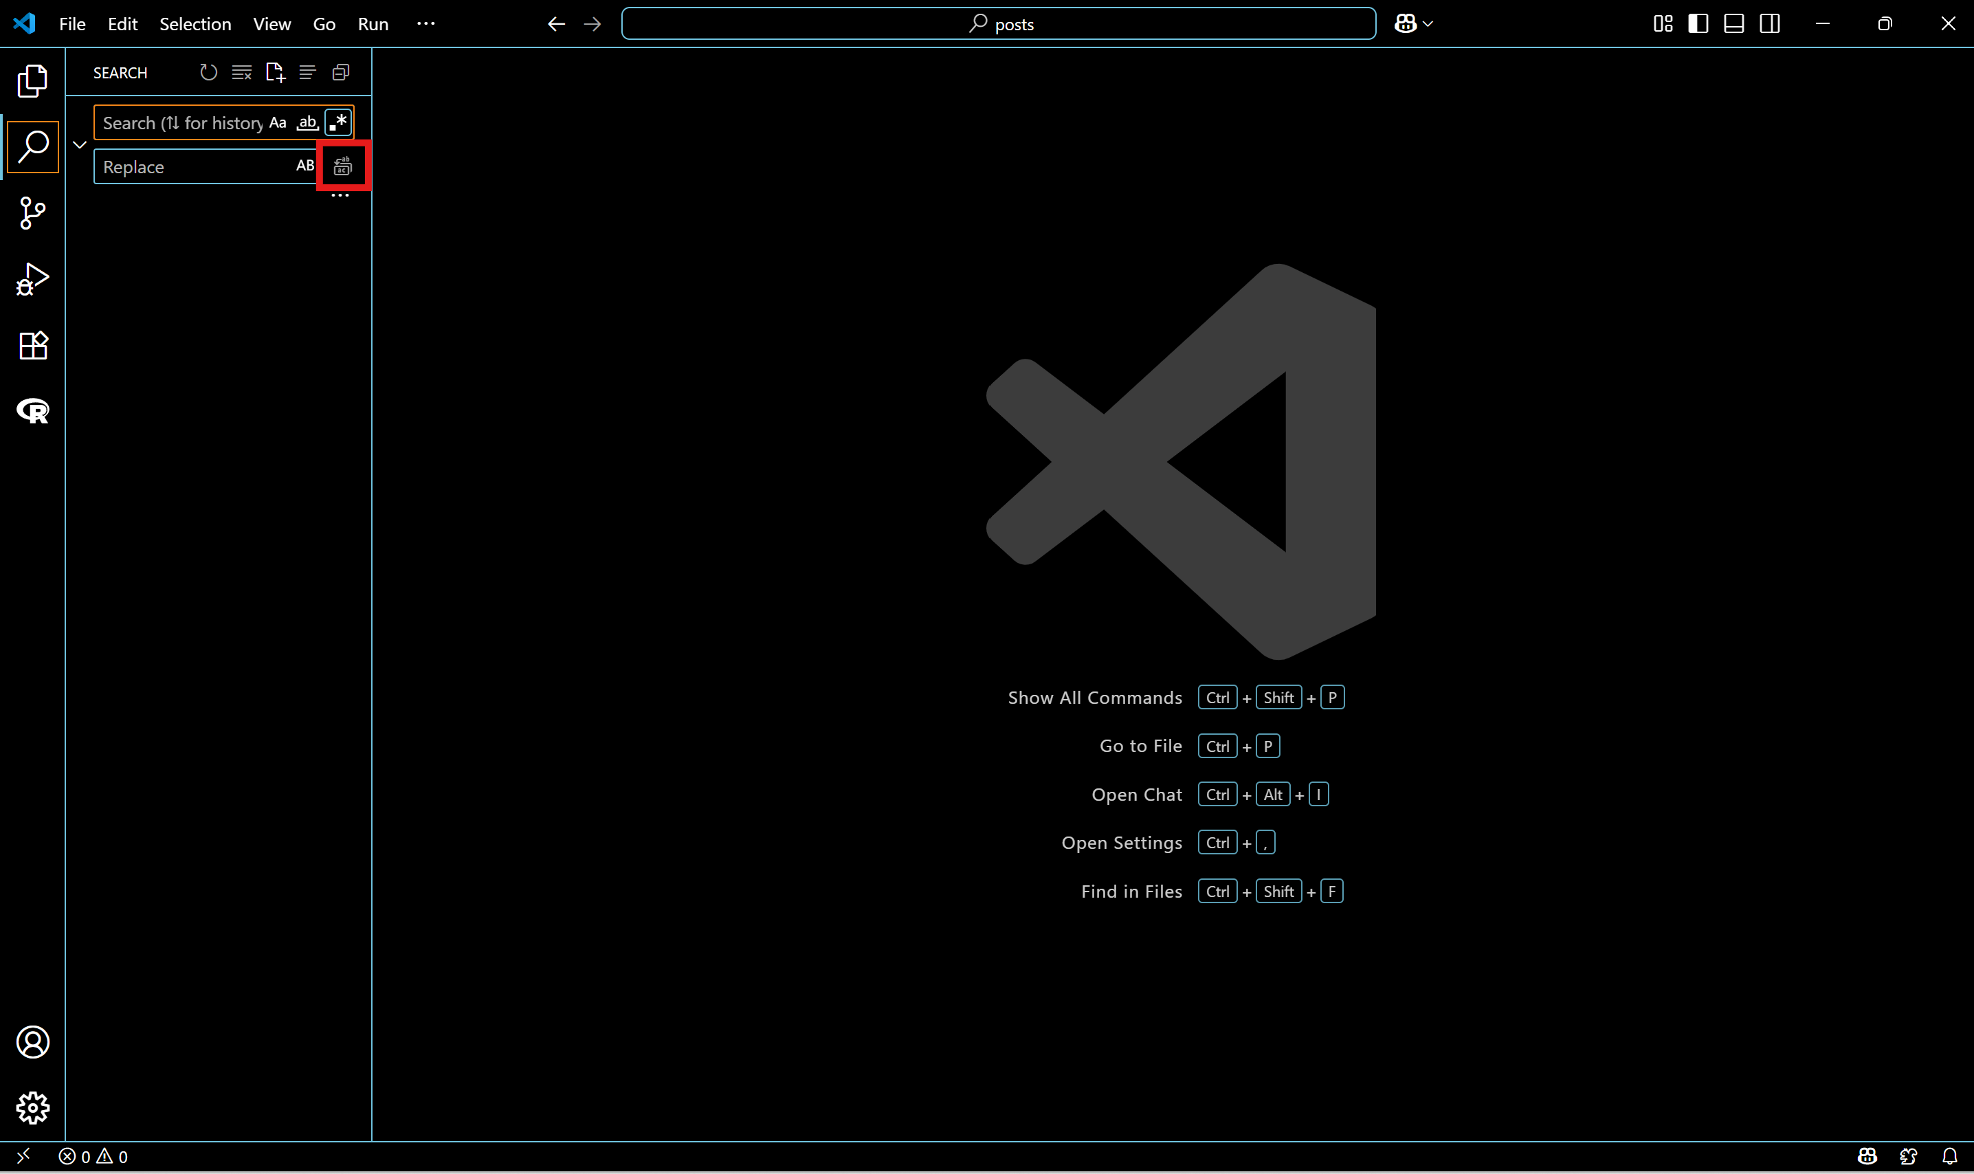The height and width of the screenshot is (1174, 1974).
Task: Click the Replace input field
Action: pos(194,166)
